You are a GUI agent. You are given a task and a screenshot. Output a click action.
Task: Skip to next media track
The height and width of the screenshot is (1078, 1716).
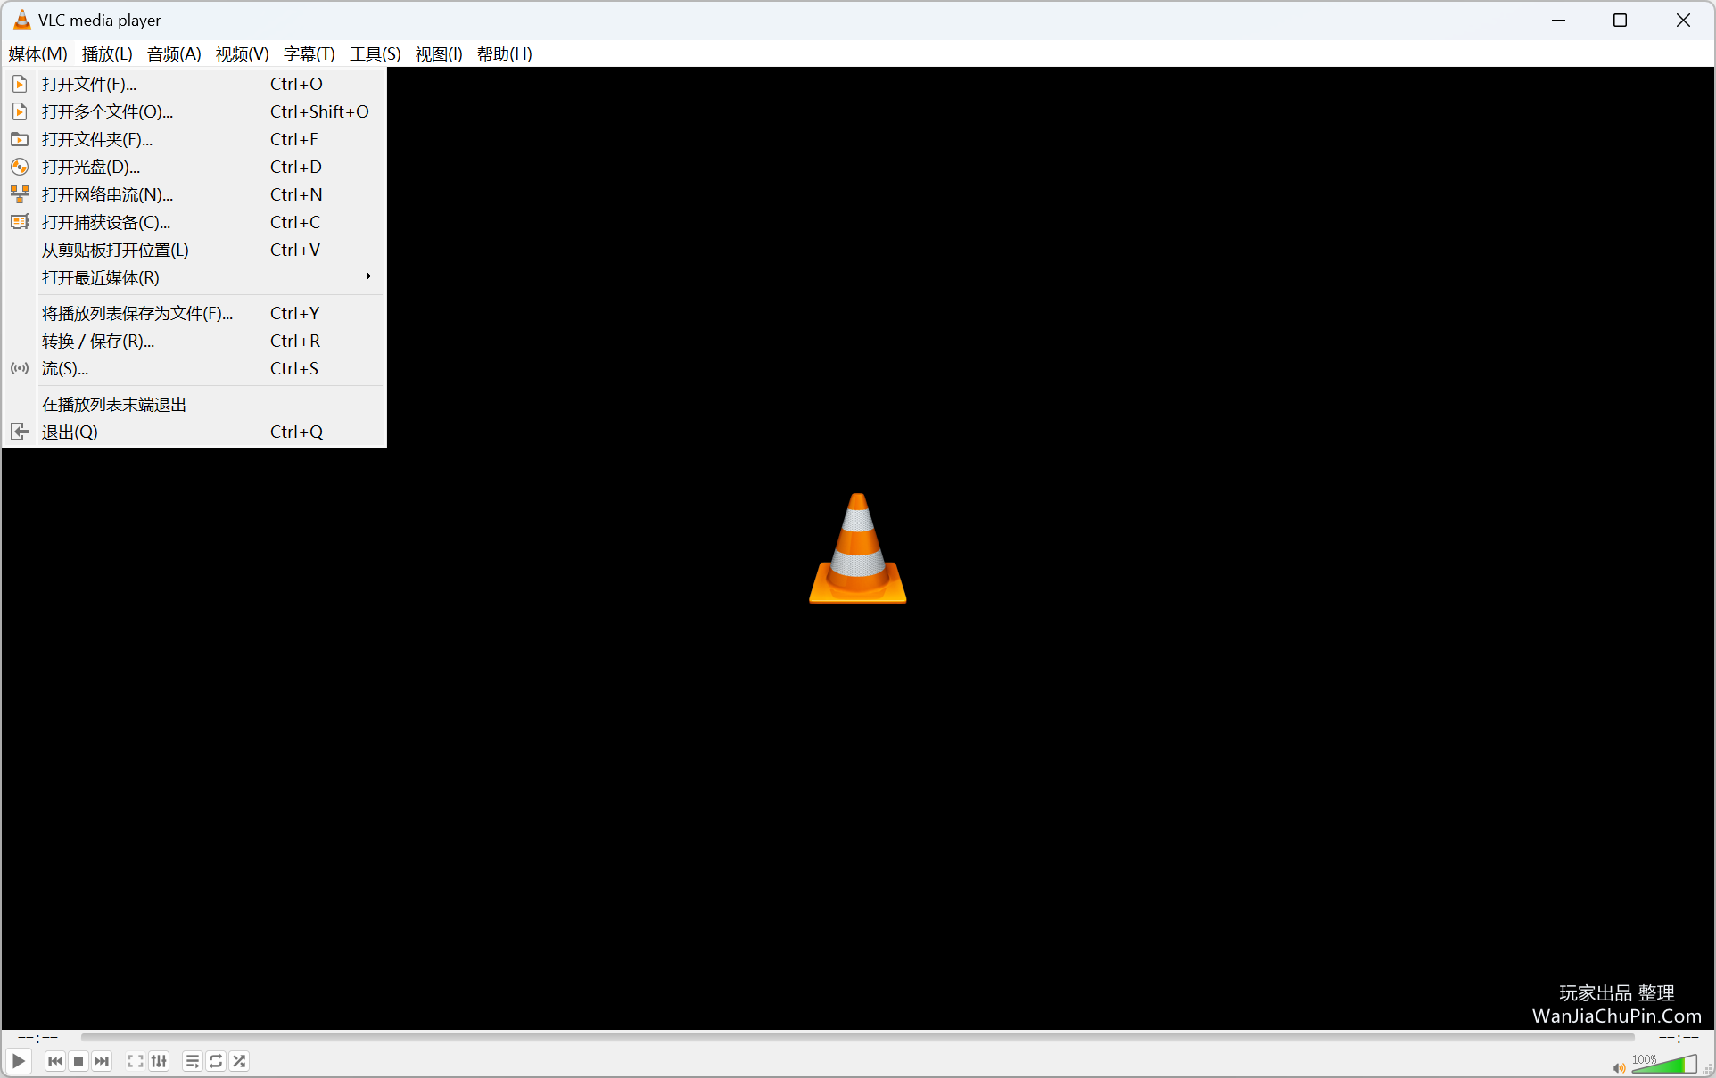pos(102,1061)
